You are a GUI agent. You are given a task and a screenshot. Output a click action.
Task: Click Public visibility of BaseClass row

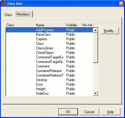pos(71,34)
